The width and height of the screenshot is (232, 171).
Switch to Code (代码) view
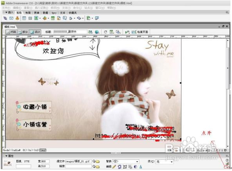pos(11,32)
